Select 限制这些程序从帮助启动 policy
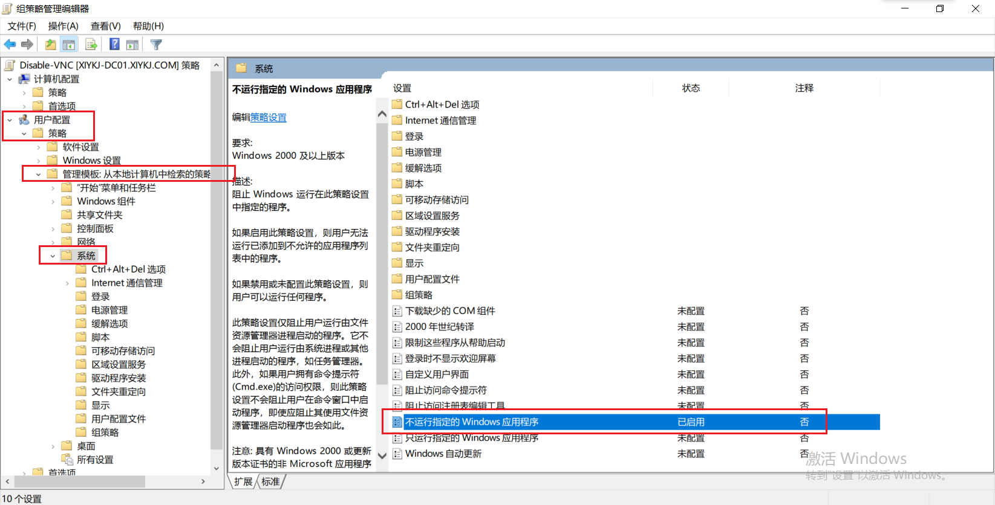Viewport: 995px width, 505px height. (x=455, y=343)
